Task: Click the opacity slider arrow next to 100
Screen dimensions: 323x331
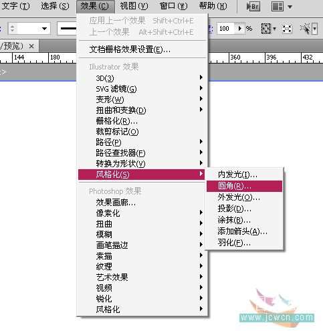Action: (240, 29)
